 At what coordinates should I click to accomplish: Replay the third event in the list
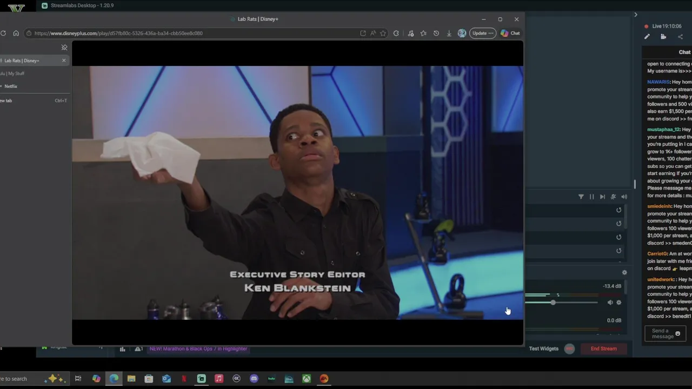pyautogui.click(x=619, y=237)
